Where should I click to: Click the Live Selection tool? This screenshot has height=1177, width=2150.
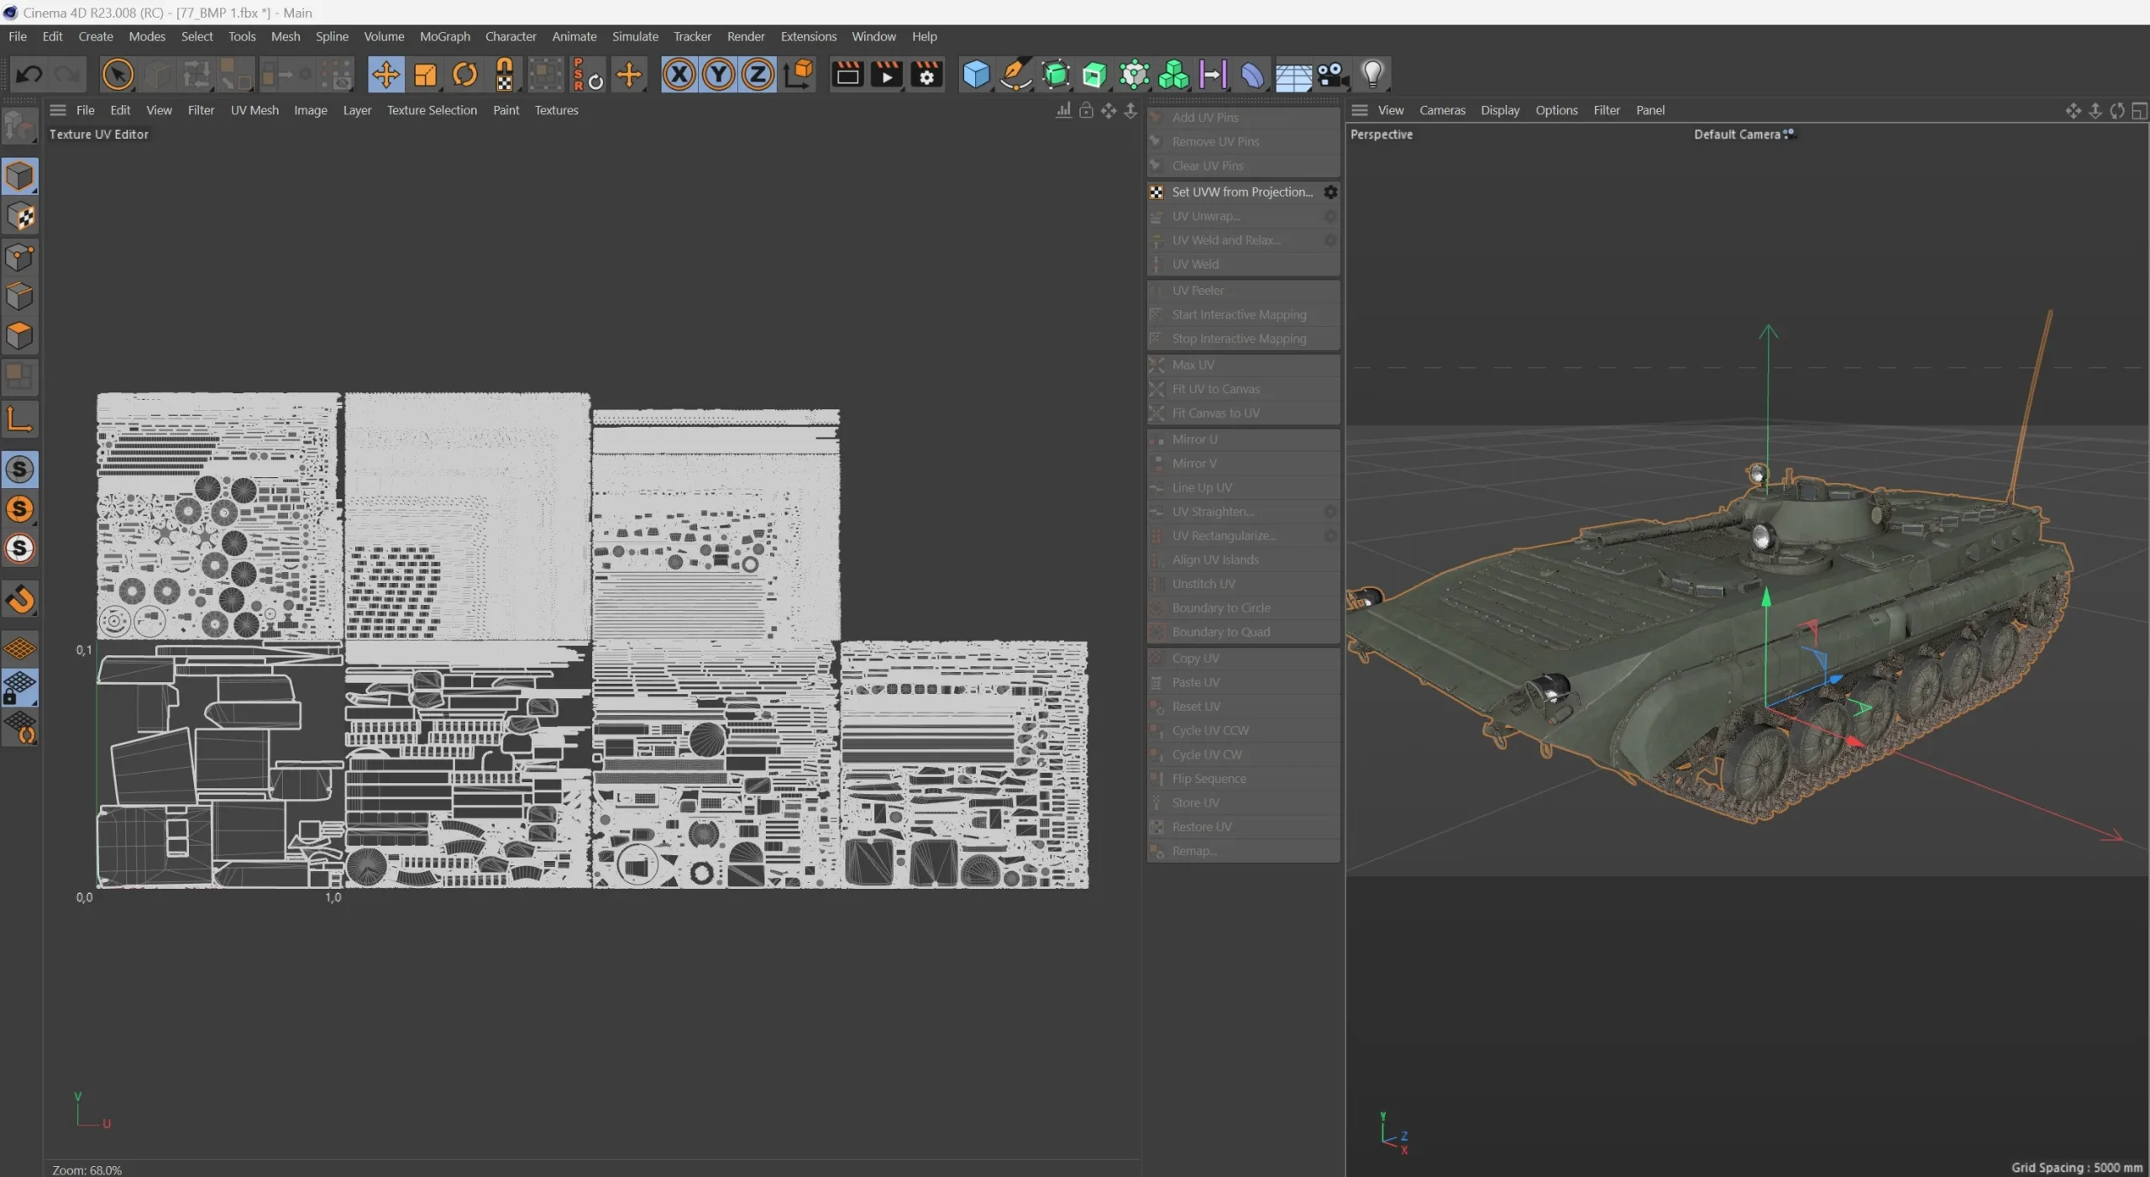(x=118, y=75)
